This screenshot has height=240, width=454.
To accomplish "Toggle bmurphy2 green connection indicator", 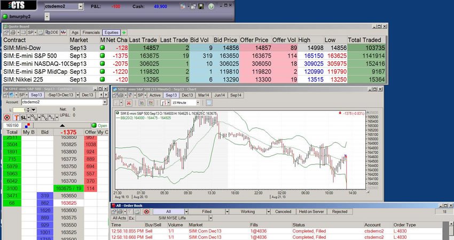I will (x=5, y=17).
